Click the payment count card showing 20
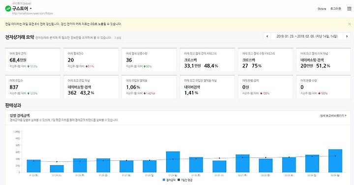This screenshot has height=185, width=354. coord(91,60)
